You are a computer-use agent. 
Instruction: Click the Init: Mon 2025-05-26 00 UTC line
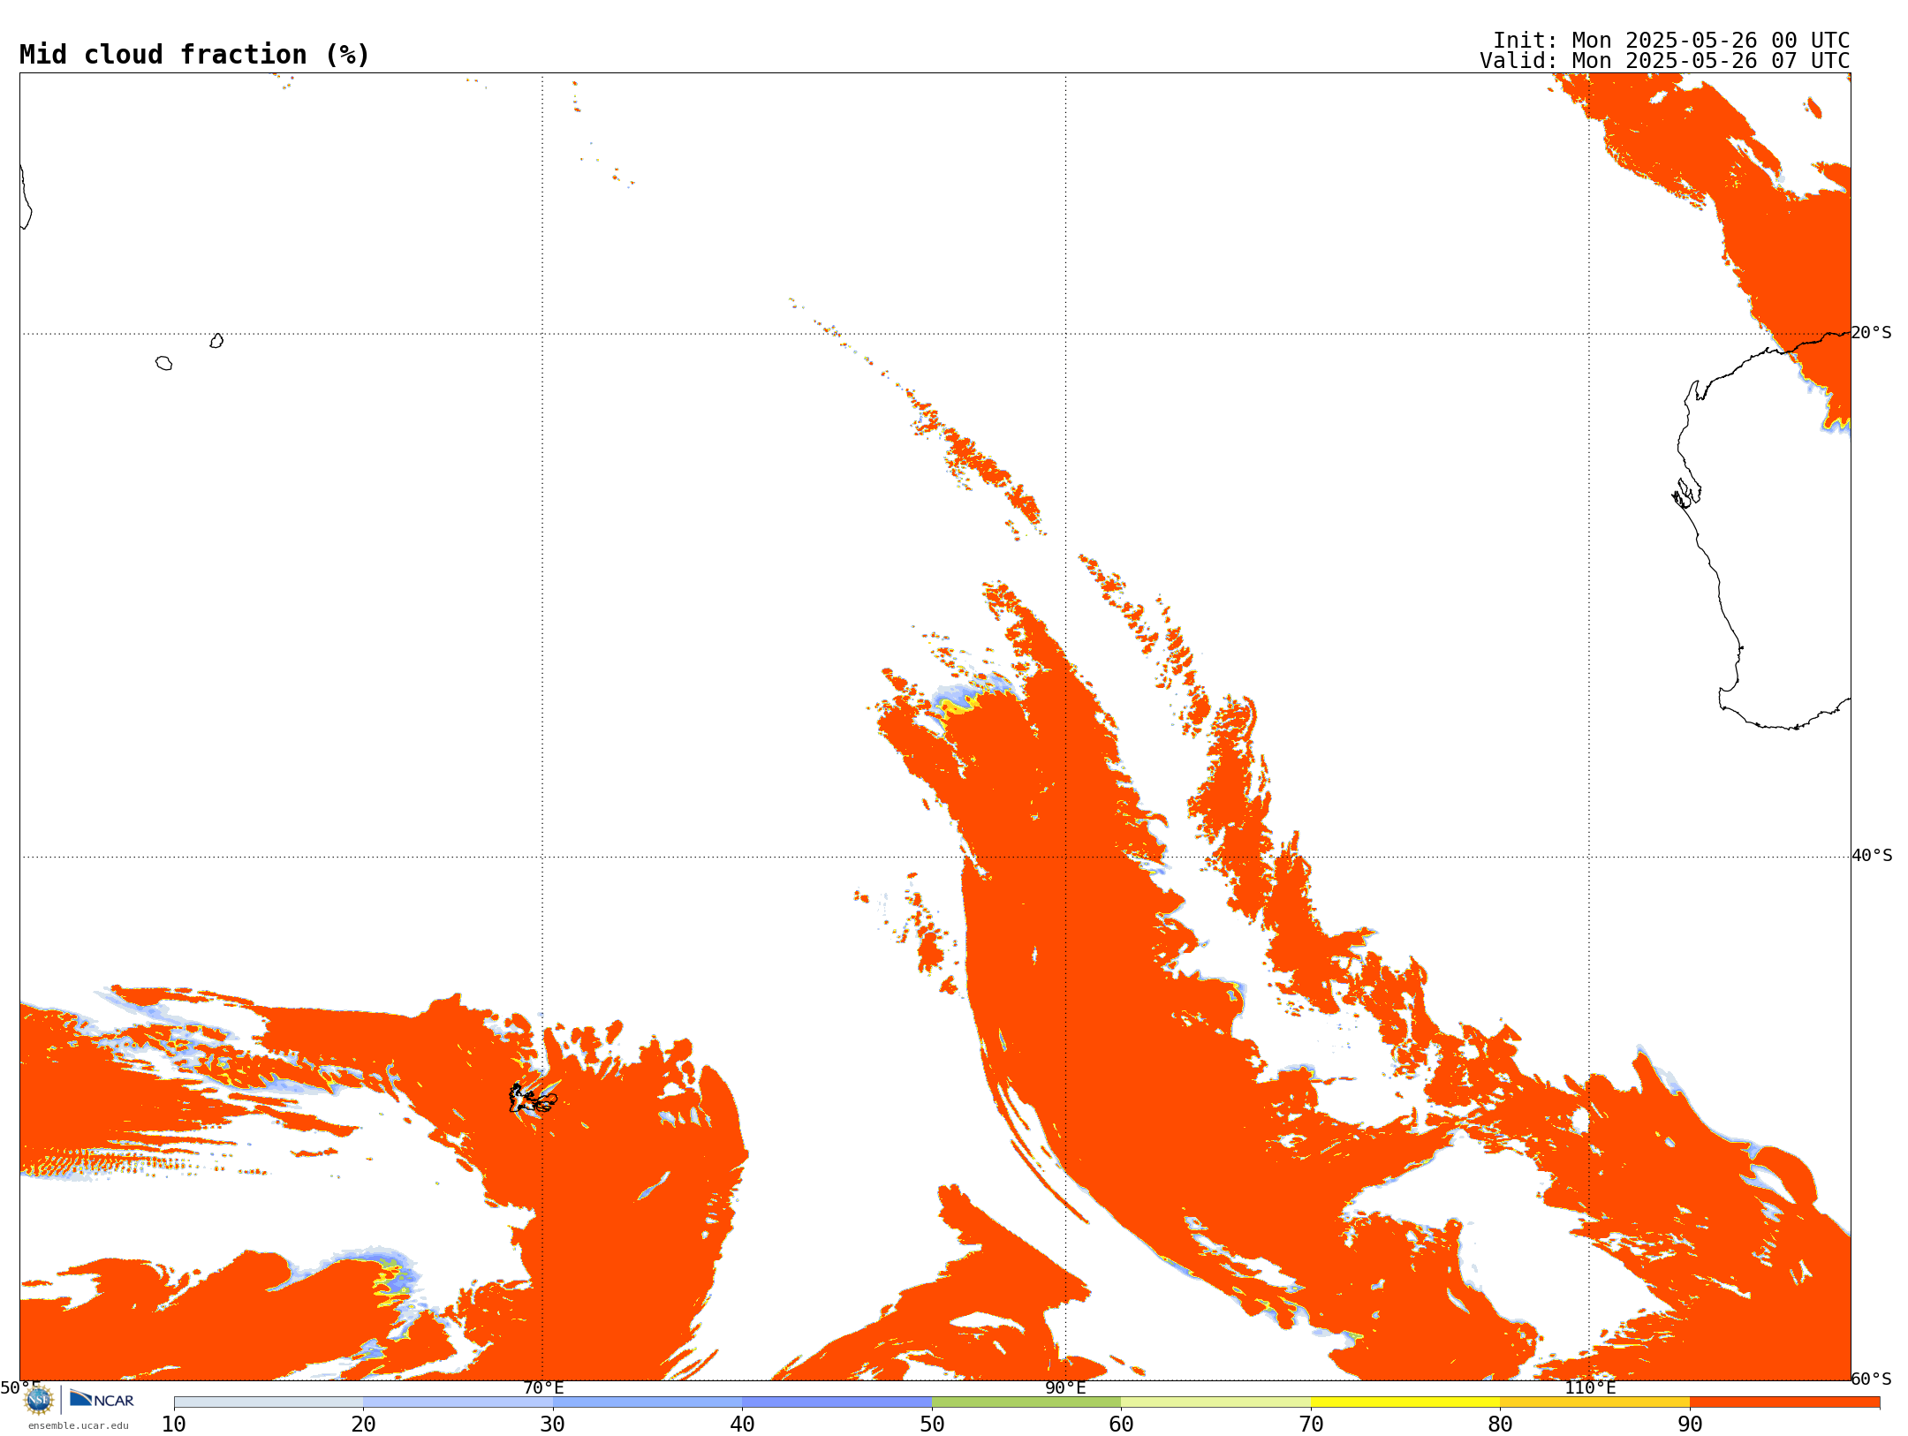click(1670, 41)
